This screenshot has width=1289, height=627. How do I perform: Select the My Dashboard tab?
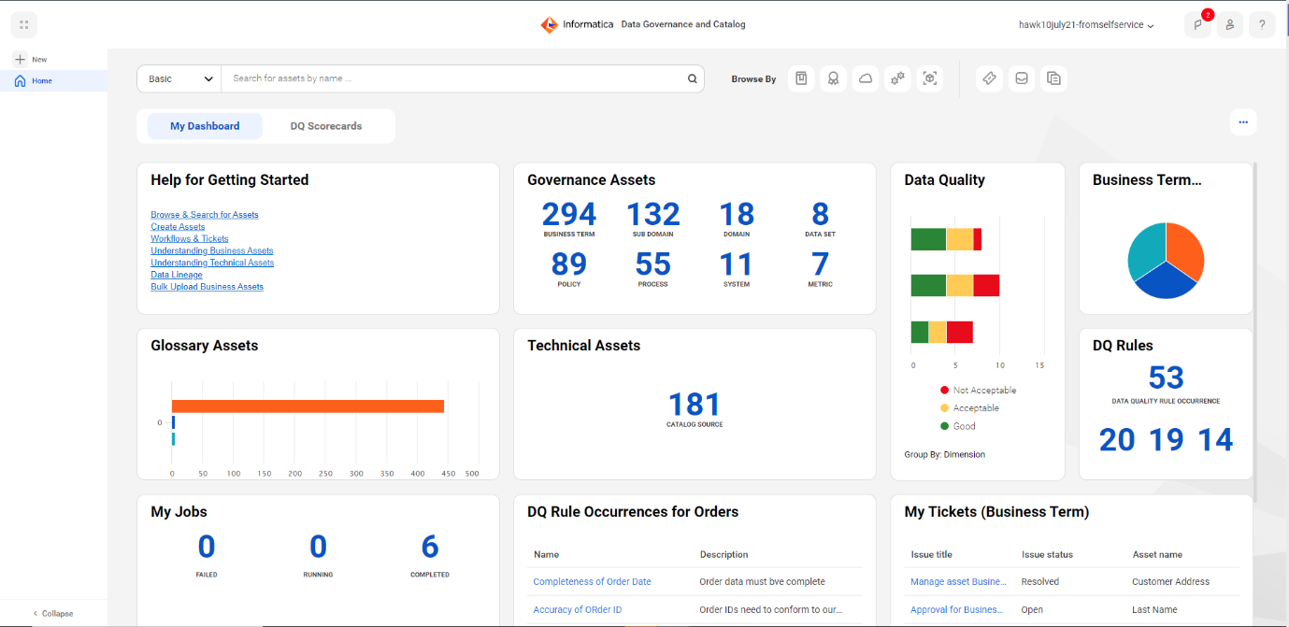click(x=205, y=126)
